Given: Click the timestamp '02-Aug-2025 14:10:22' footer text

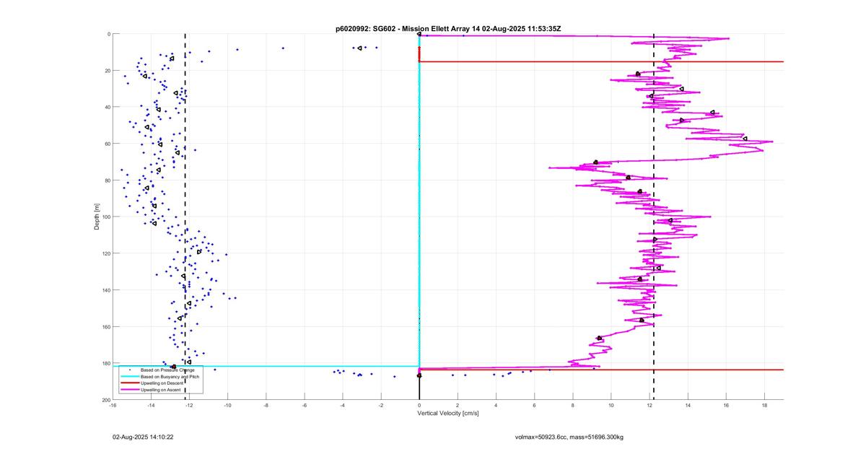Looking at the screenshot, I should [x=142, y=437].
